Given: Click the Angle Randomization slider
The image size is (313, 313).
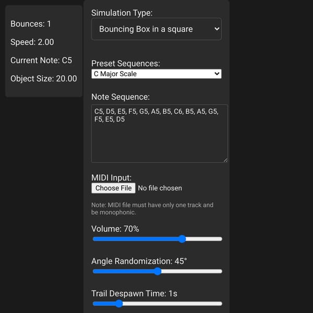Looking at the screenshot, I should point(158,271).
